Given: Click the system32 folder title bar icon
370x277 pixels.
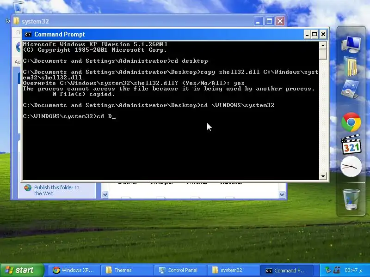Looking at the screenshot, I should [x=16, y=21].
